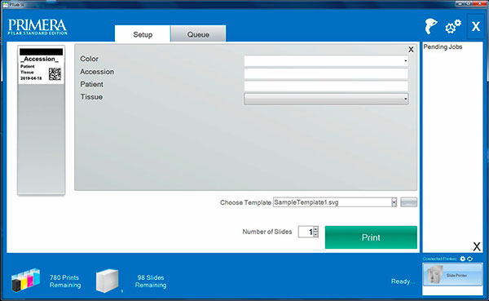Click the "Connected Printers" label
489x301 pixels.
[440, 259]
